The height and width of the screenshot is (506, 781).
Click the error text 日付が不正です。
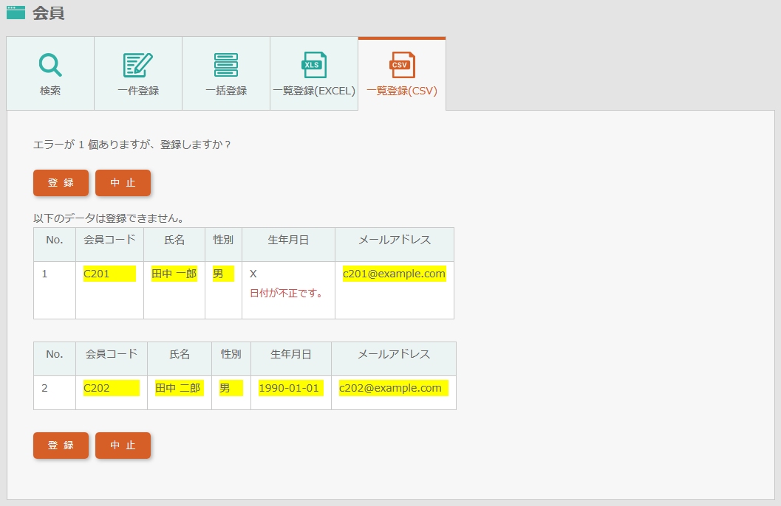[287, 294]
